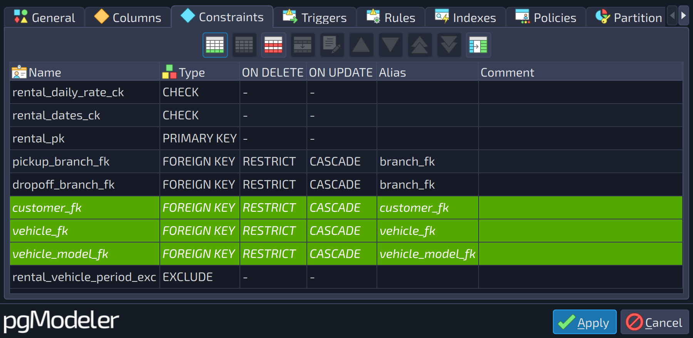Image resolution: width=693 pixels, height=338 pixels.
Task: Click the Name column header
Action: pyautogui.click(x=85, y=72)
